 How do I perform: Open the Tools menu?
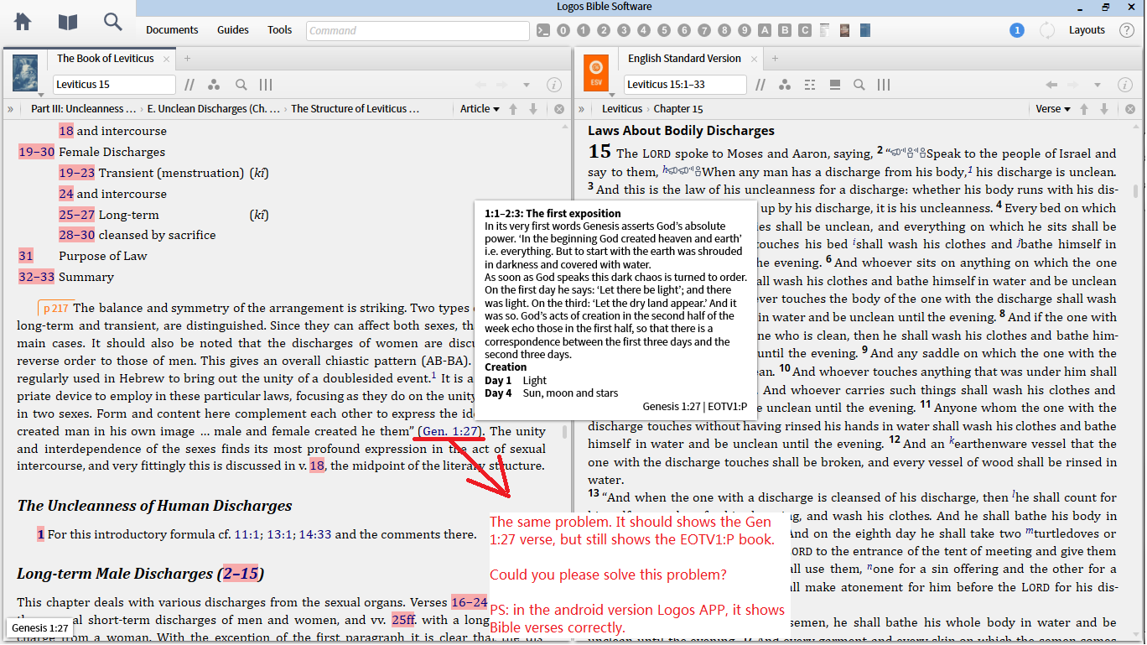[280, 30]
